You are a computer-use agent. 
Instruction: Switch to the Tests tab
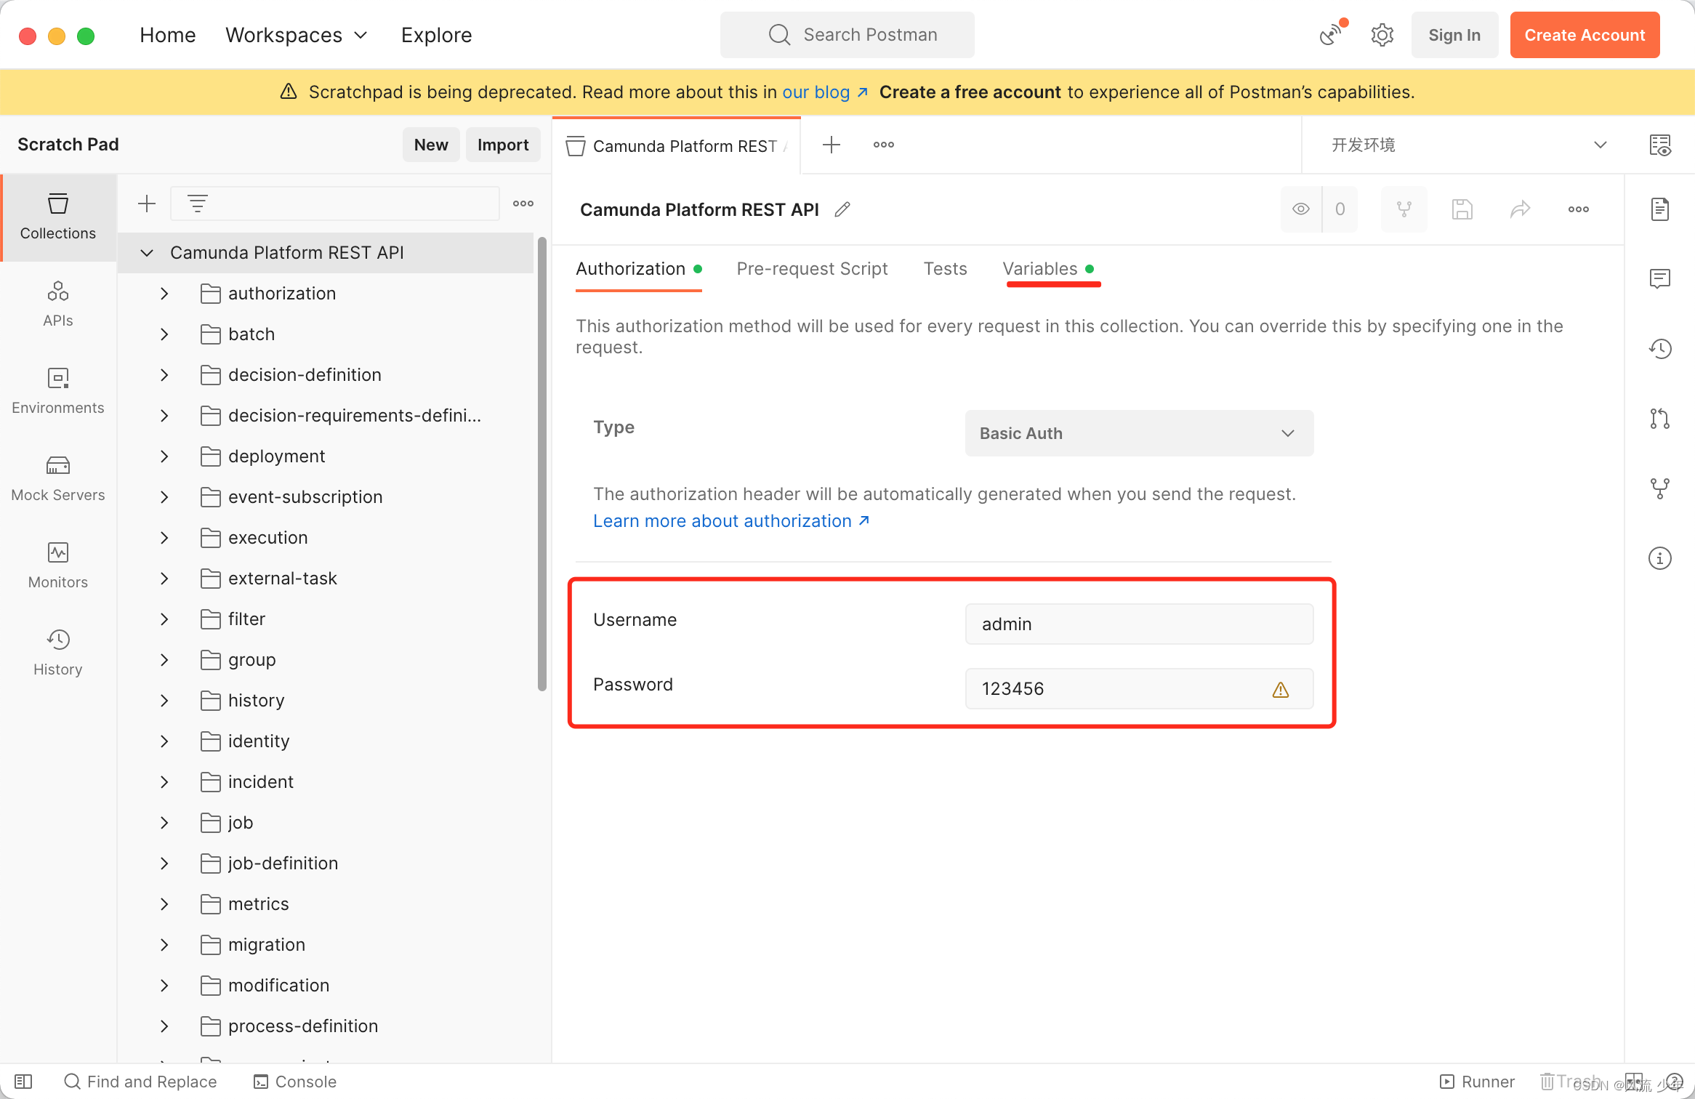click(x=945, y=269)
